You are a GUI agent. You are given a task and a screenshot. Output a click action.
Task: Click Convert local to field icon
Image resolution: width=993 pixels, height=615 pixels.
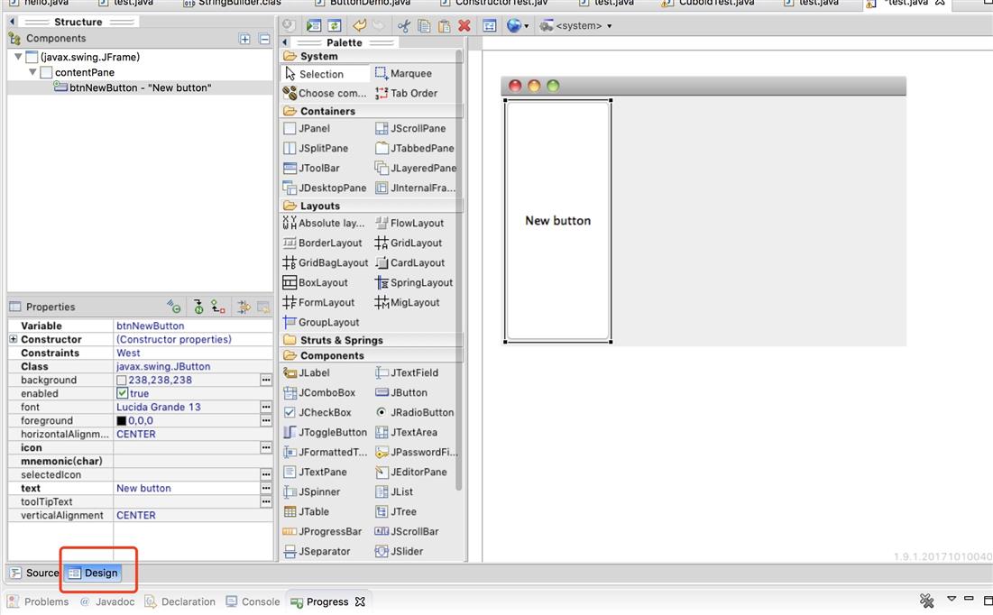(218, 307)
